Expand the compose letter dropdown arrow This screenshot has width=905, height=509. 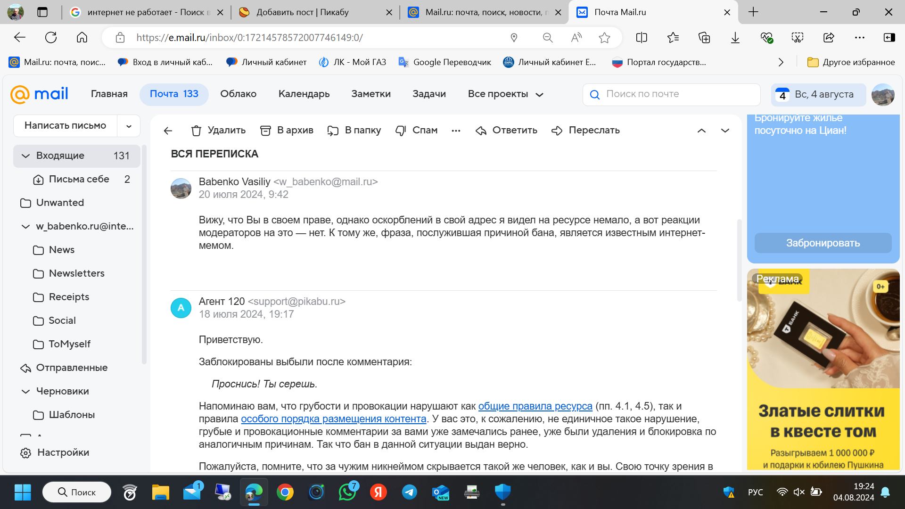coord(129,126)
